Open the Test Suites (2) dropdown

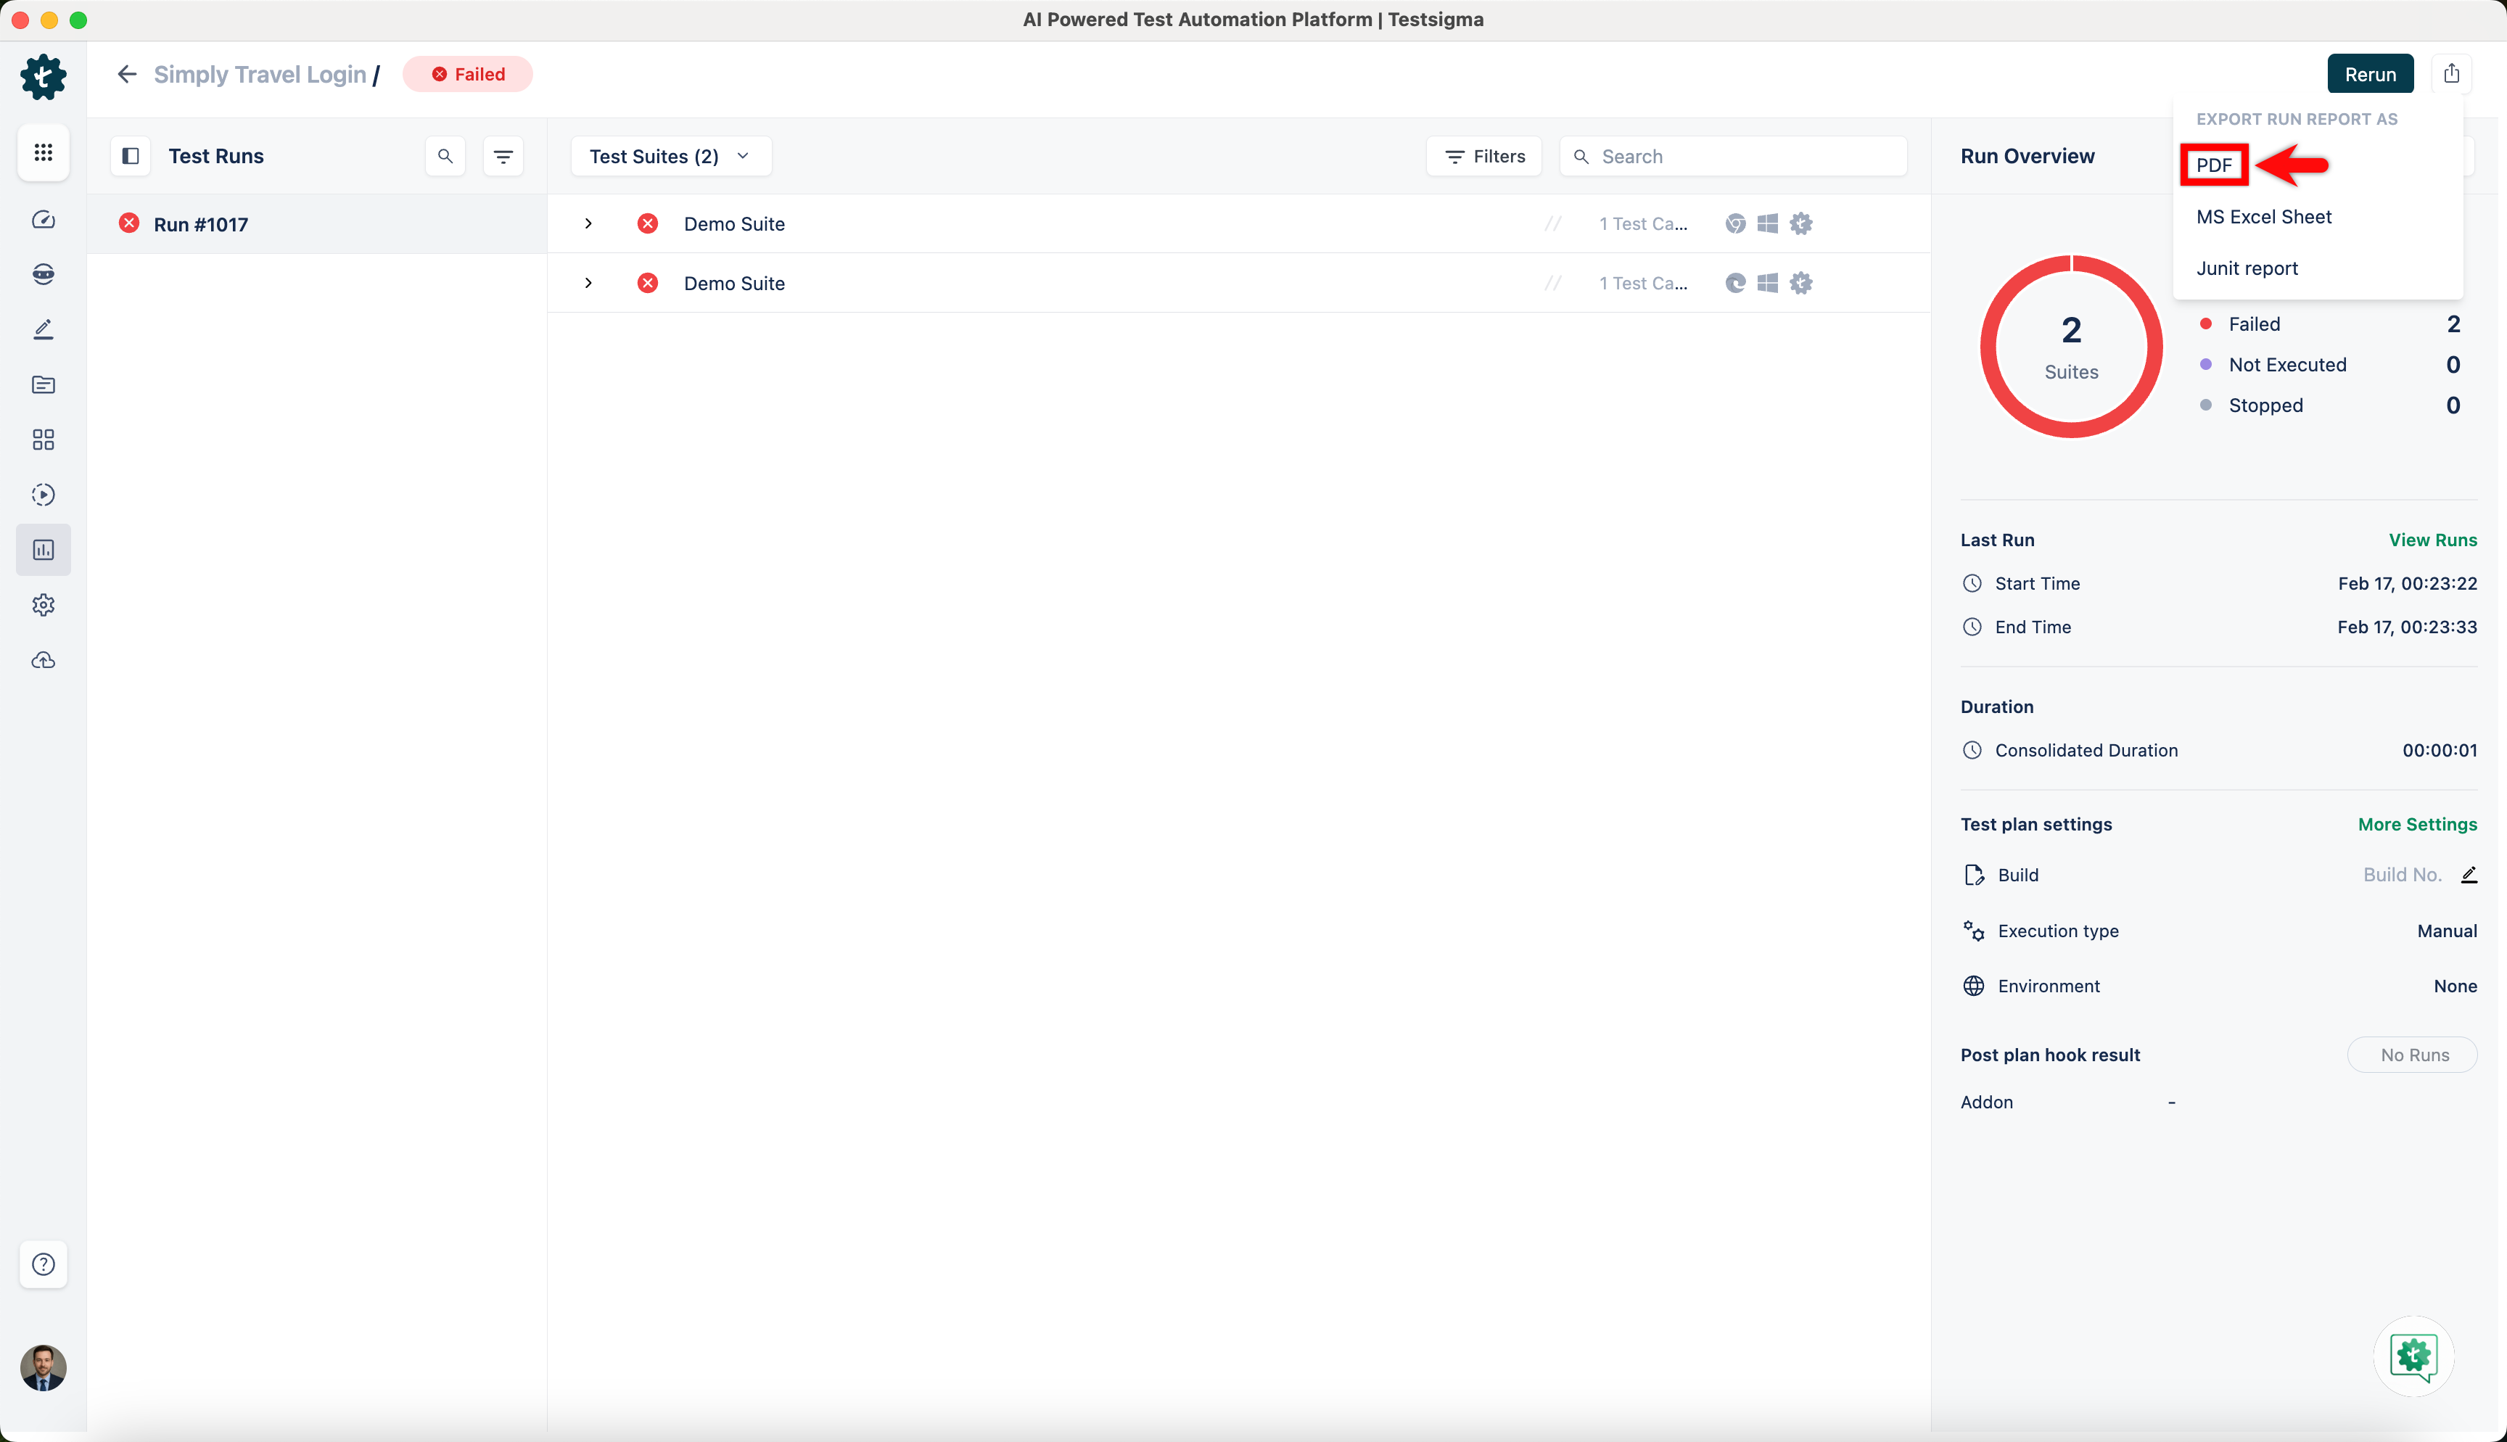pyautogui.click(x=670, y=157)
